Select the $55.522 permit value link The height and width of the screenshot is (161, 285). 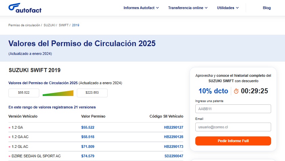88,127
